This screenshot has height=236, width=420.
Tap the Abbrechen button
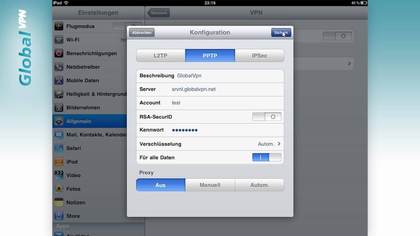click(x=142, y=32)
